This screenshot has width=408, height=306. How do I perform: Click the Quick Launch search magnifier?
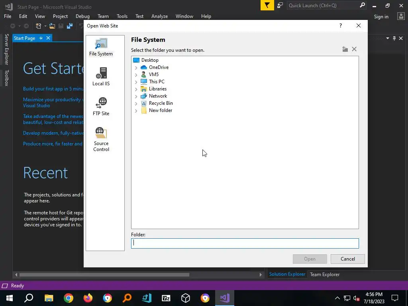[x=362, y=5]
